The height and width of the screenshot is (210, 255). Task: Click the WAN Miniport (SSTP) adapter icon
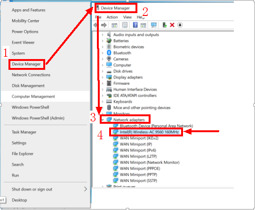click(115, 180)
